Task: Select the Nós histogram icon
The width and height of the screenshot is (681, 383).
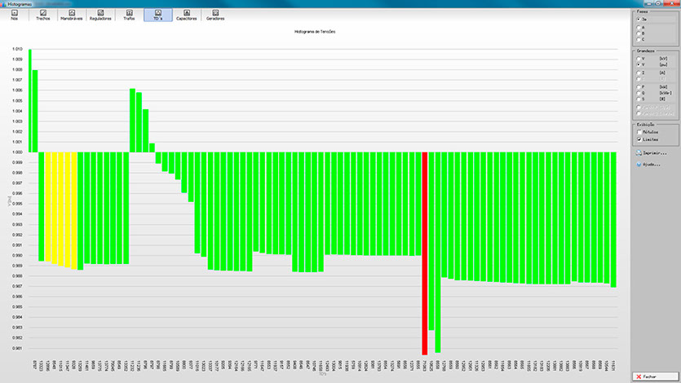Action: tap(14, 15)
